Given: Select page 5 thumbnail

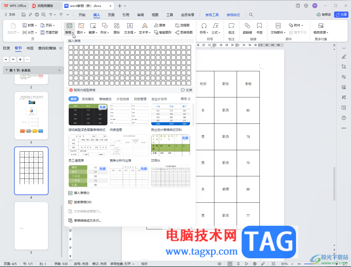Looking at the screenshot, I should [31, 226].
